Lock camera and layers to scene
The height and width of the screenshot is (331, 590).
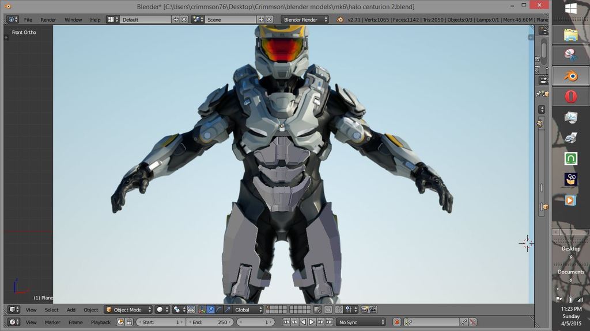pyautogui.click(x=317, y=310)
